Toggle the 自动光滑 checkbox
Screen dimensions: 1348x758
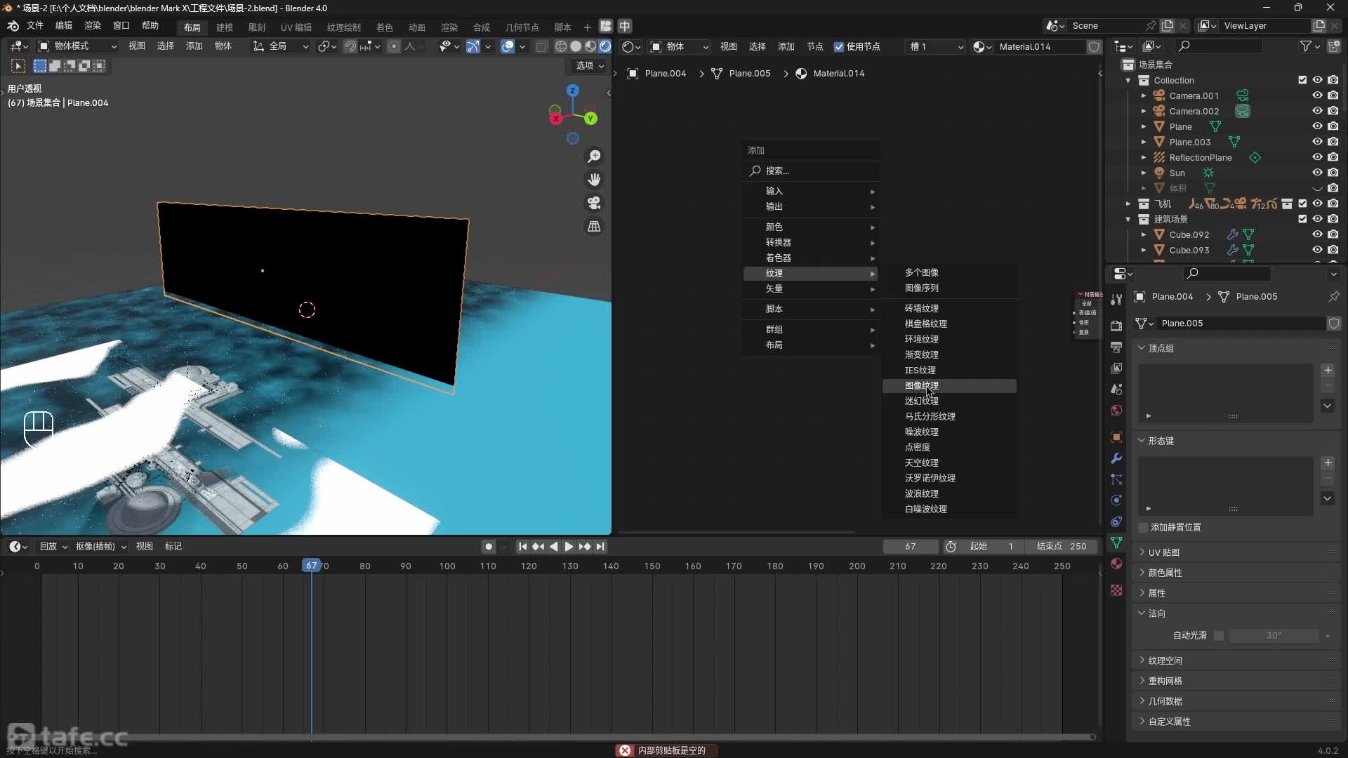(1219, 636)
